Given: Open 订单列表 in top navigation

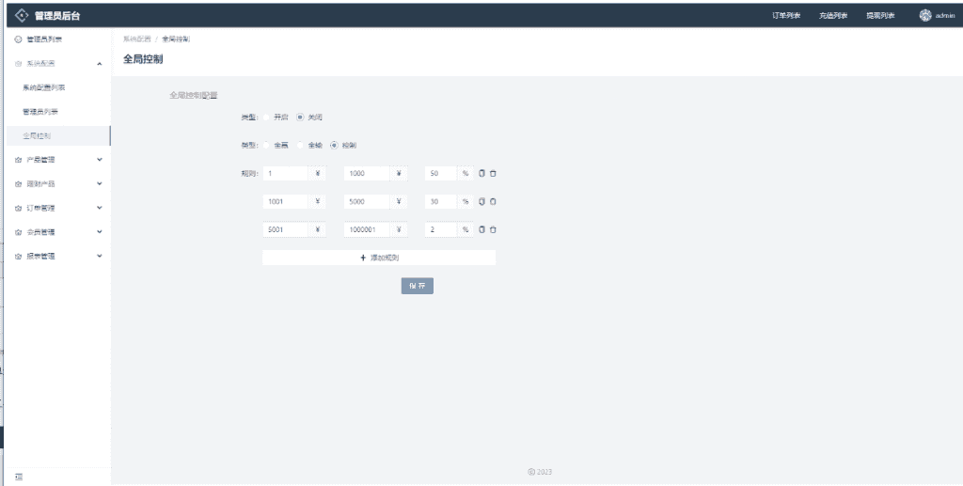Looking at the screenshot, I should (x=786, y=15).
